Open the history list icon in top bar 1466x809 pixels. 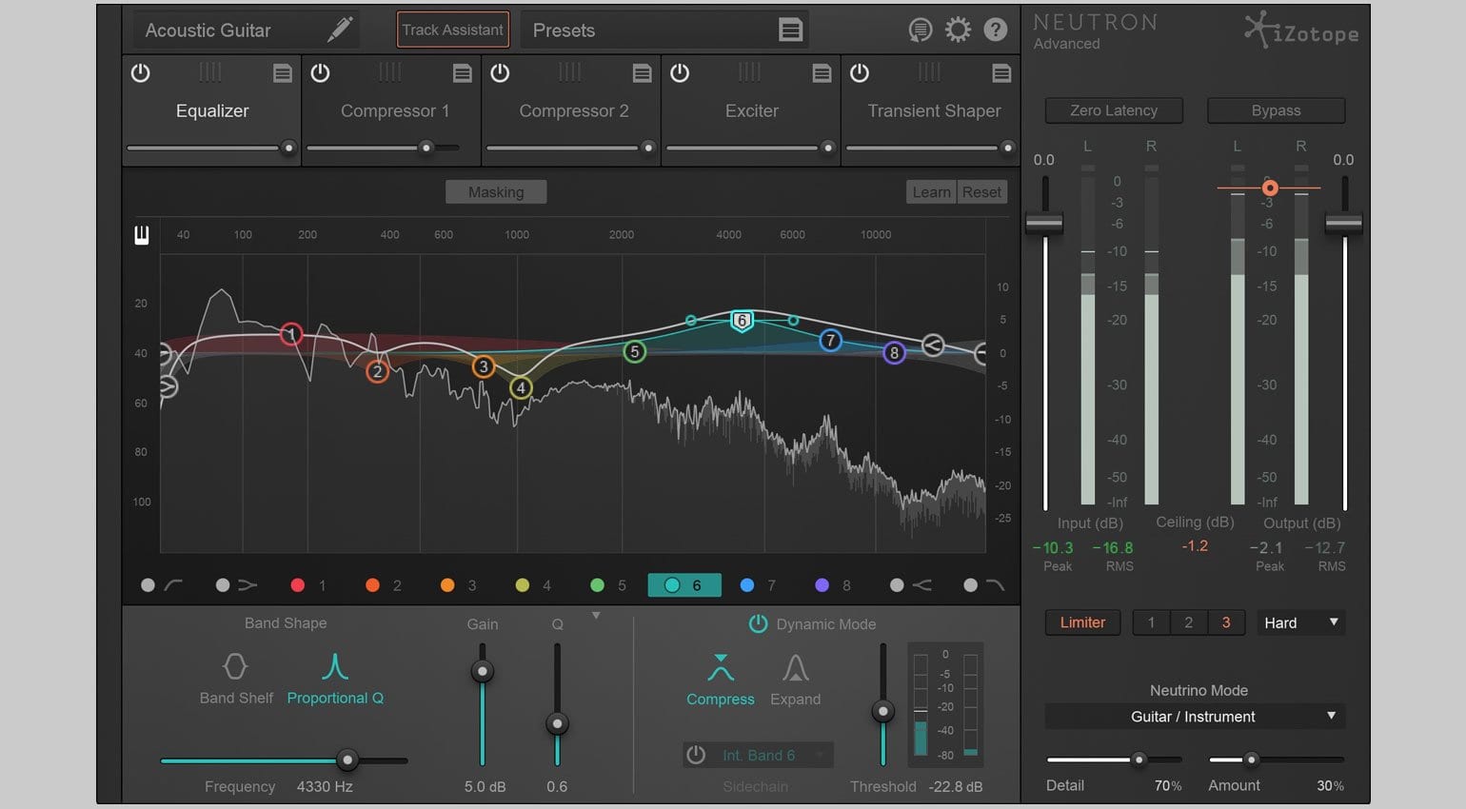coord(920,30)
